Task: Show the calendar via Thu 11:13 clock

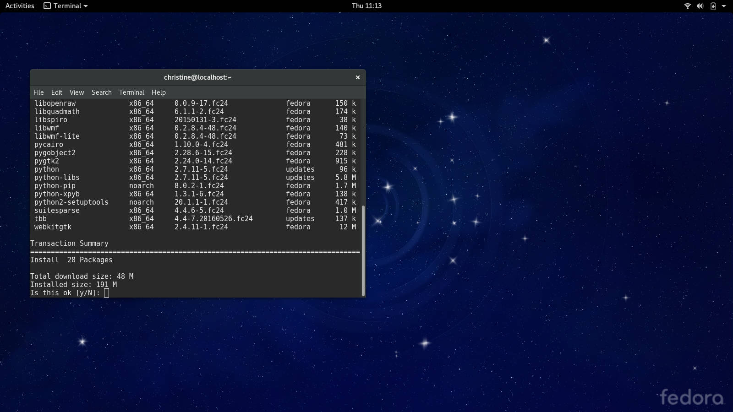Action: [366, 6]
